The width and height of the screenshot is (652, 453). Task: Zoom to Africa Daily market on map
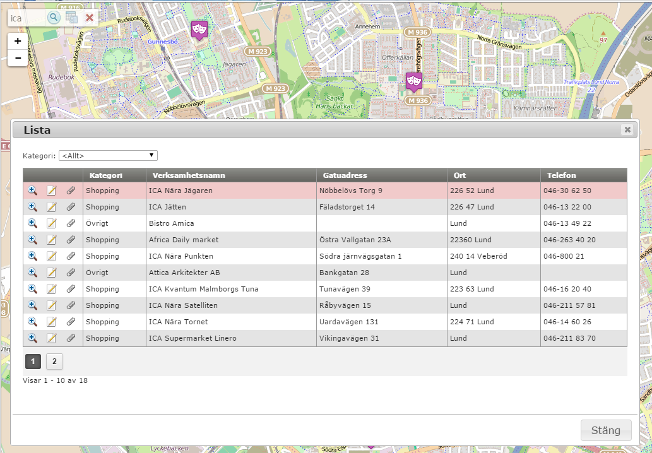point(32,240)
